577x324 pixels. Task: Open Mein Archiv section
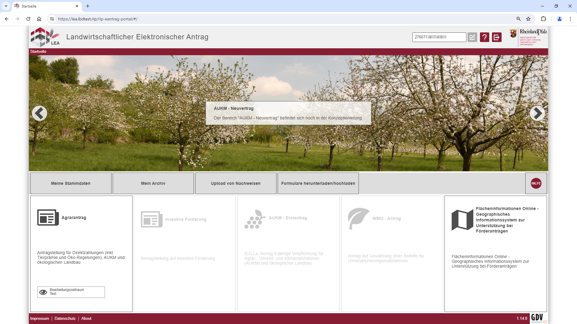(153, 183)
